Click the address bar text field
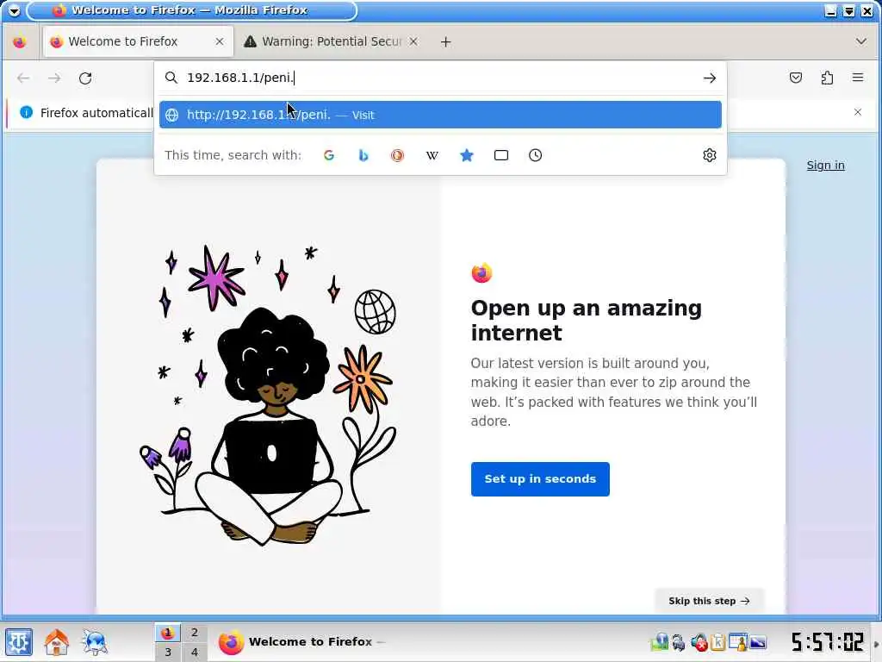The height and width of the screenshot is (662, 882). coord(440,78)
